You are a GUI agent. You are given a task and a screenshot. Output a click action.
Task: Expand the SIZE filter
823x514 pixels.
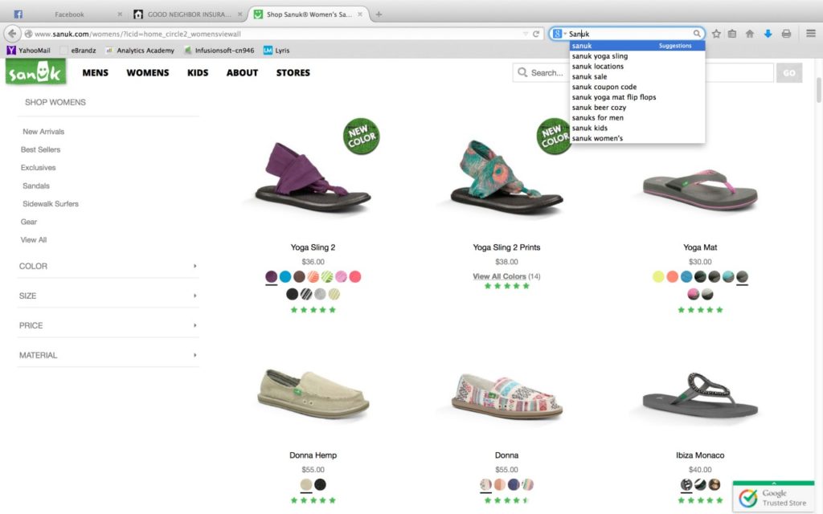(x=109, y=296)
